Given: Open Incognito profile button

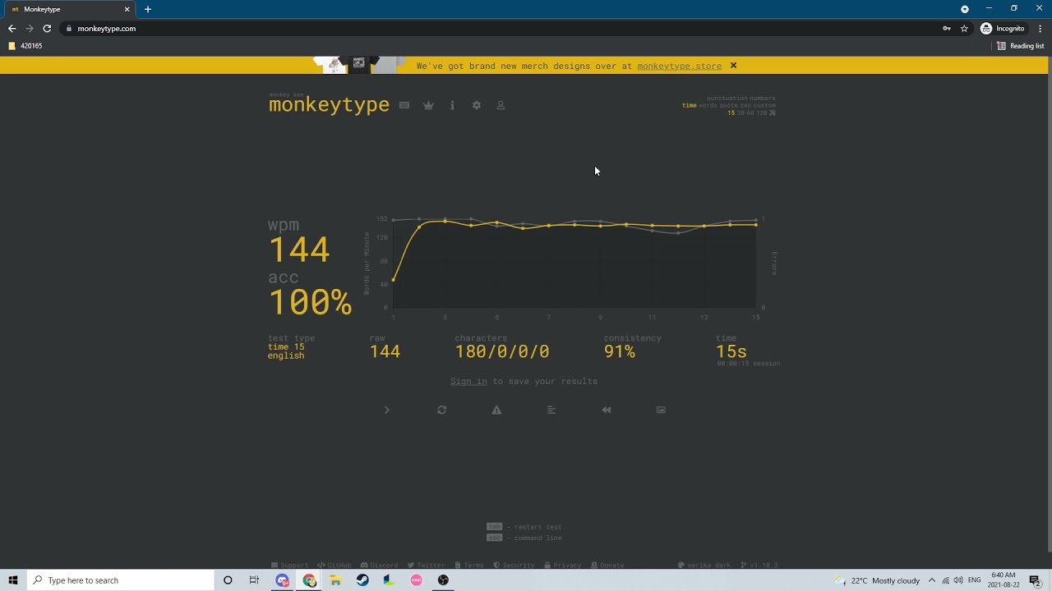Looking at the screenshot, I should coord(1003,28).
